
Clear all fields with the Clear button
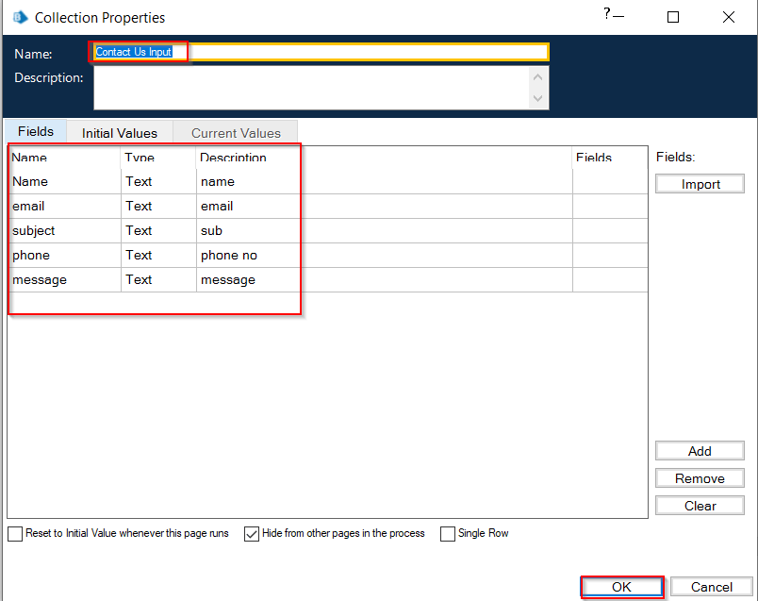pos(700,506)
